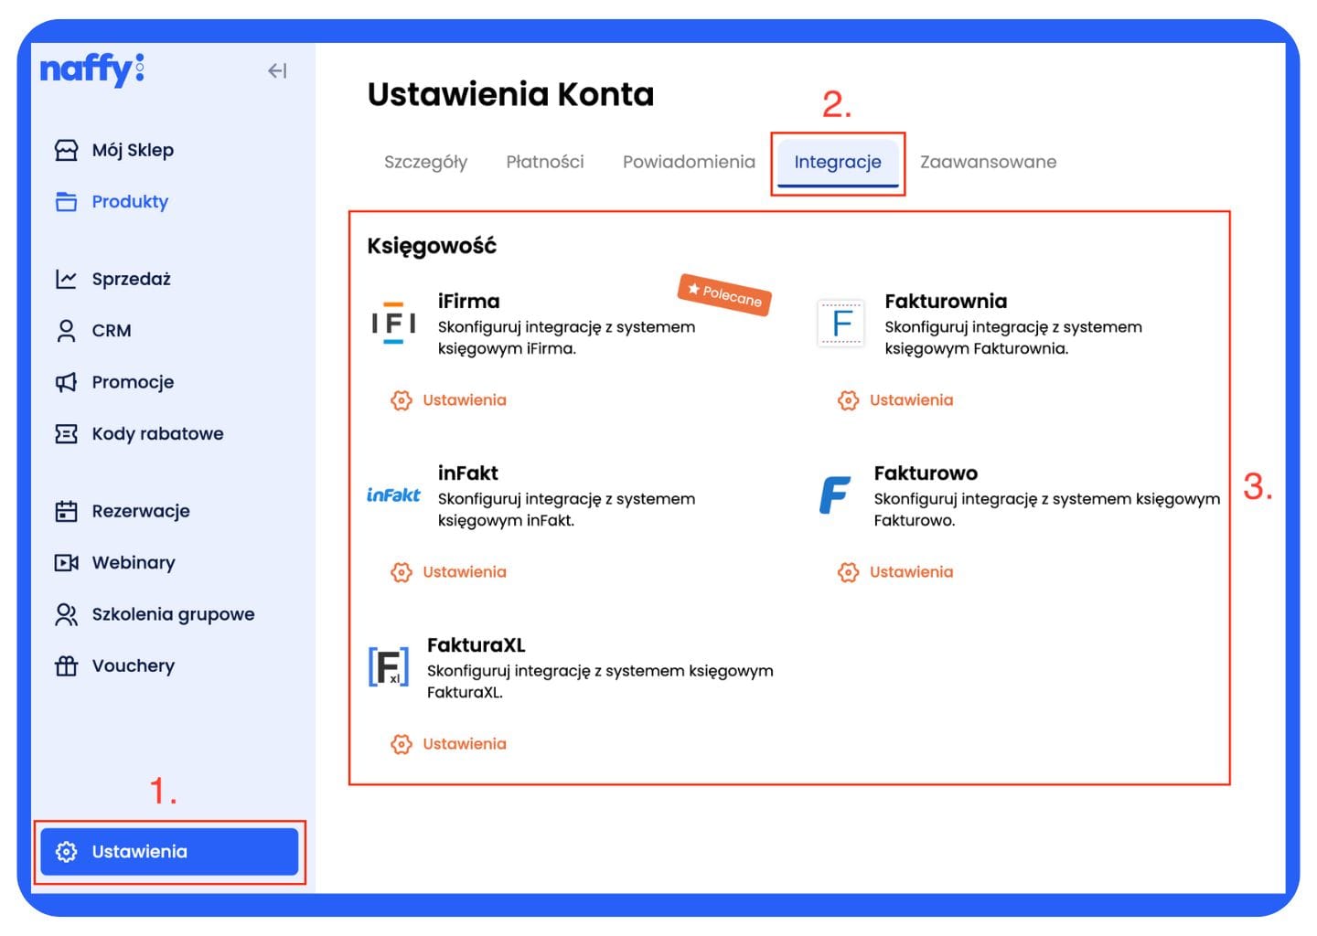
Task: Open Ustawienia link for Fakturownia
Action: point(911,399)
